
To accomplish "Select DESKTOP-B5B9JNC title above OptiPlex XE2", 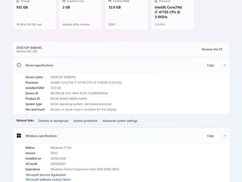I will (29, 48).
